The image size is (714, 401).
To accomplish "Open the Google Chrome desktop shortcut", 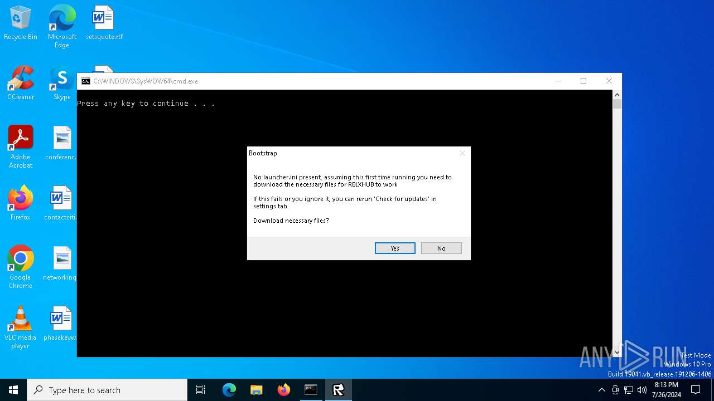I will (21, 267).
